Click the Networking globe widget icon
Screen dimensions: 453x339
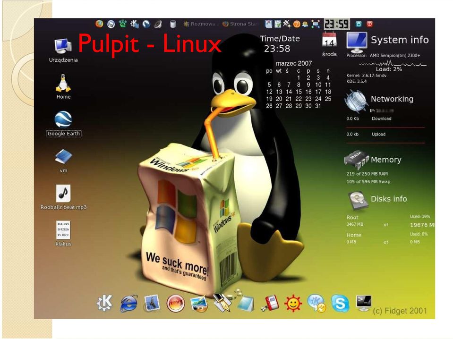(x=356, y=101)
